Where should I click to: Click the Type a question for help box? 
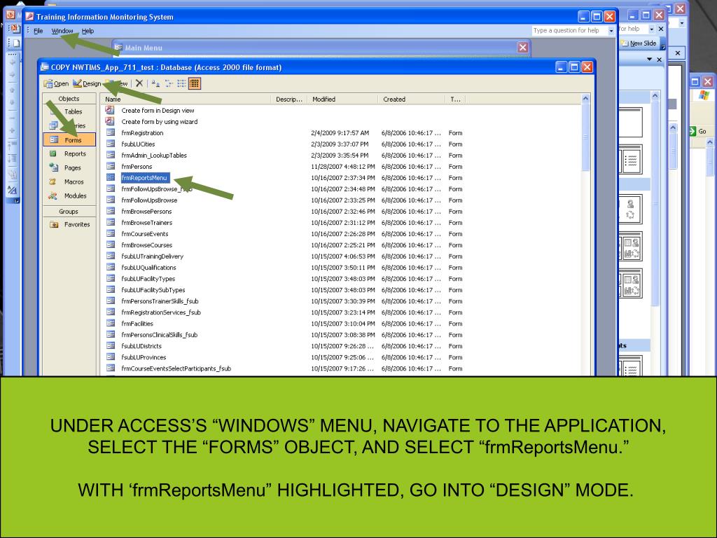pos(569,31)
